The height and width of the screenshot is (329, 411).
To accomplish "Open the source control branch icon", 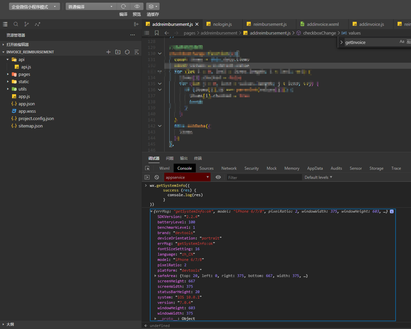I will point(26,24).
